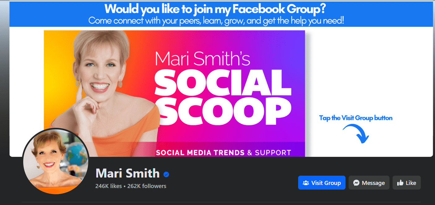Click the "Mari Smith's" text on cover image
Viewport: 435px width, 205px height.
click(202, 58)
